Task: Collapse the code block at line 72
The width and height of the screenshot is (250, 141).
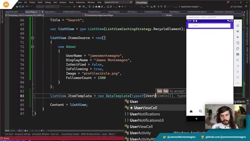Action: tap(32, 47)
